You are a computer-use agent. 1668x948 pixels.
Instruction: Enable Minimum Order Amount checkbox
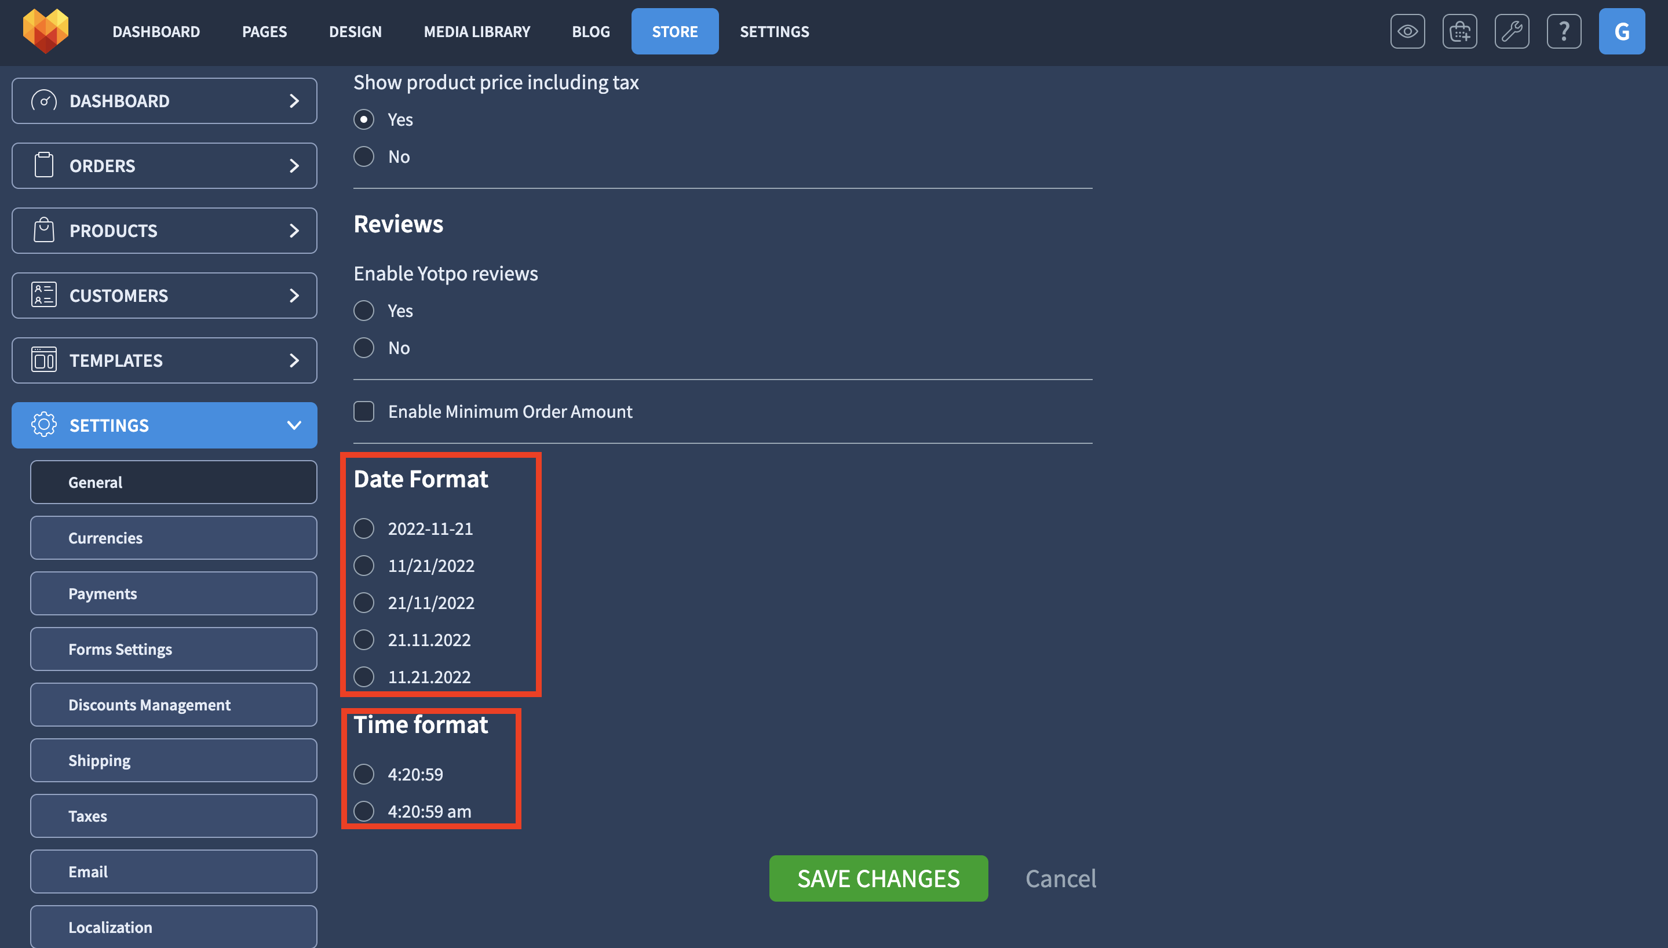tap(363, 411)
